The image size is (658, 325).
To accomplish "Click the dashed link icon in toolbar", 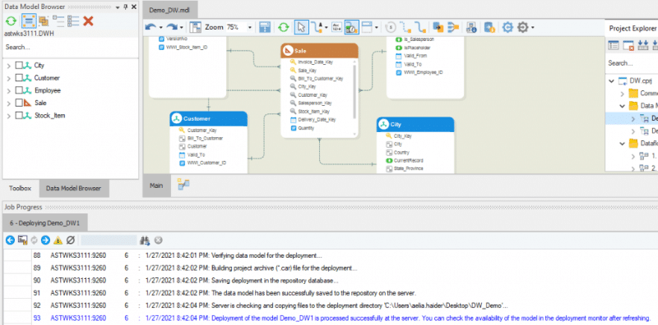I will point(405,27).
